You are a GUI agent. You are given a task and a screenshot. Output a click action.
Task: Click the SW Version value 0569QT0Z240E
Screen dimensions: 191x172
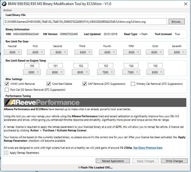click(69, 34)
